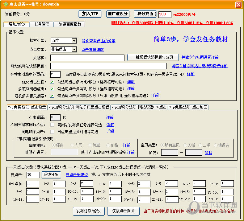
Task: Open link 点击流程详解
Action: click(93, 50)
